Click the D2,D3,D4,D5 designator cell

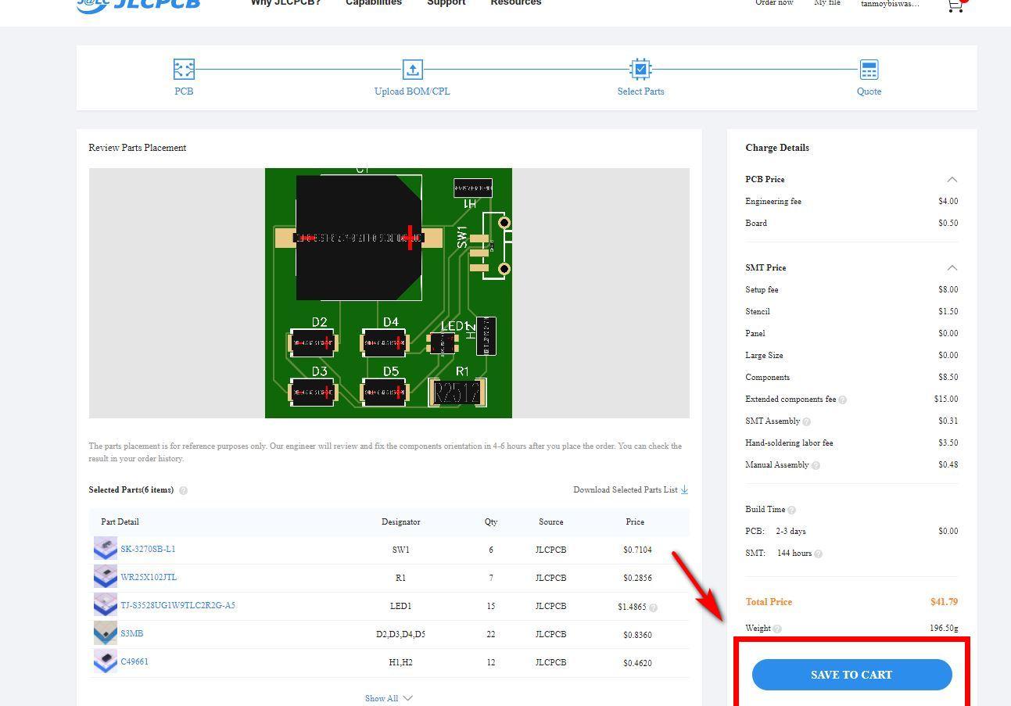pyautogui.click(x=400, y=634)
